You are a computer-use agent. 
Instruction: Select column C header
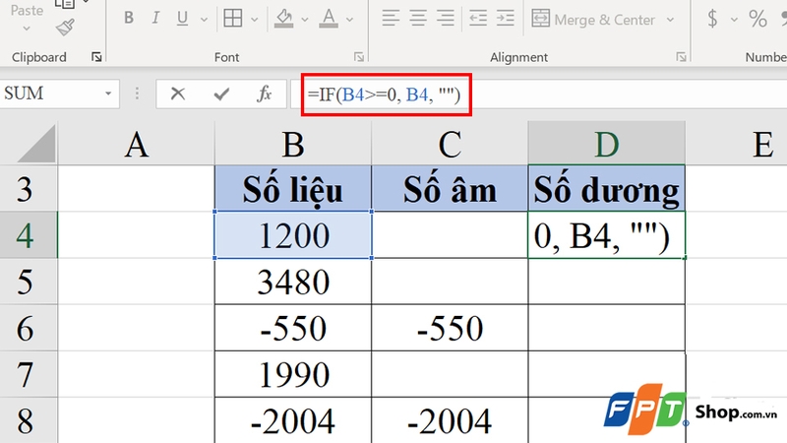pyautogui.click(x=450, y=144)
